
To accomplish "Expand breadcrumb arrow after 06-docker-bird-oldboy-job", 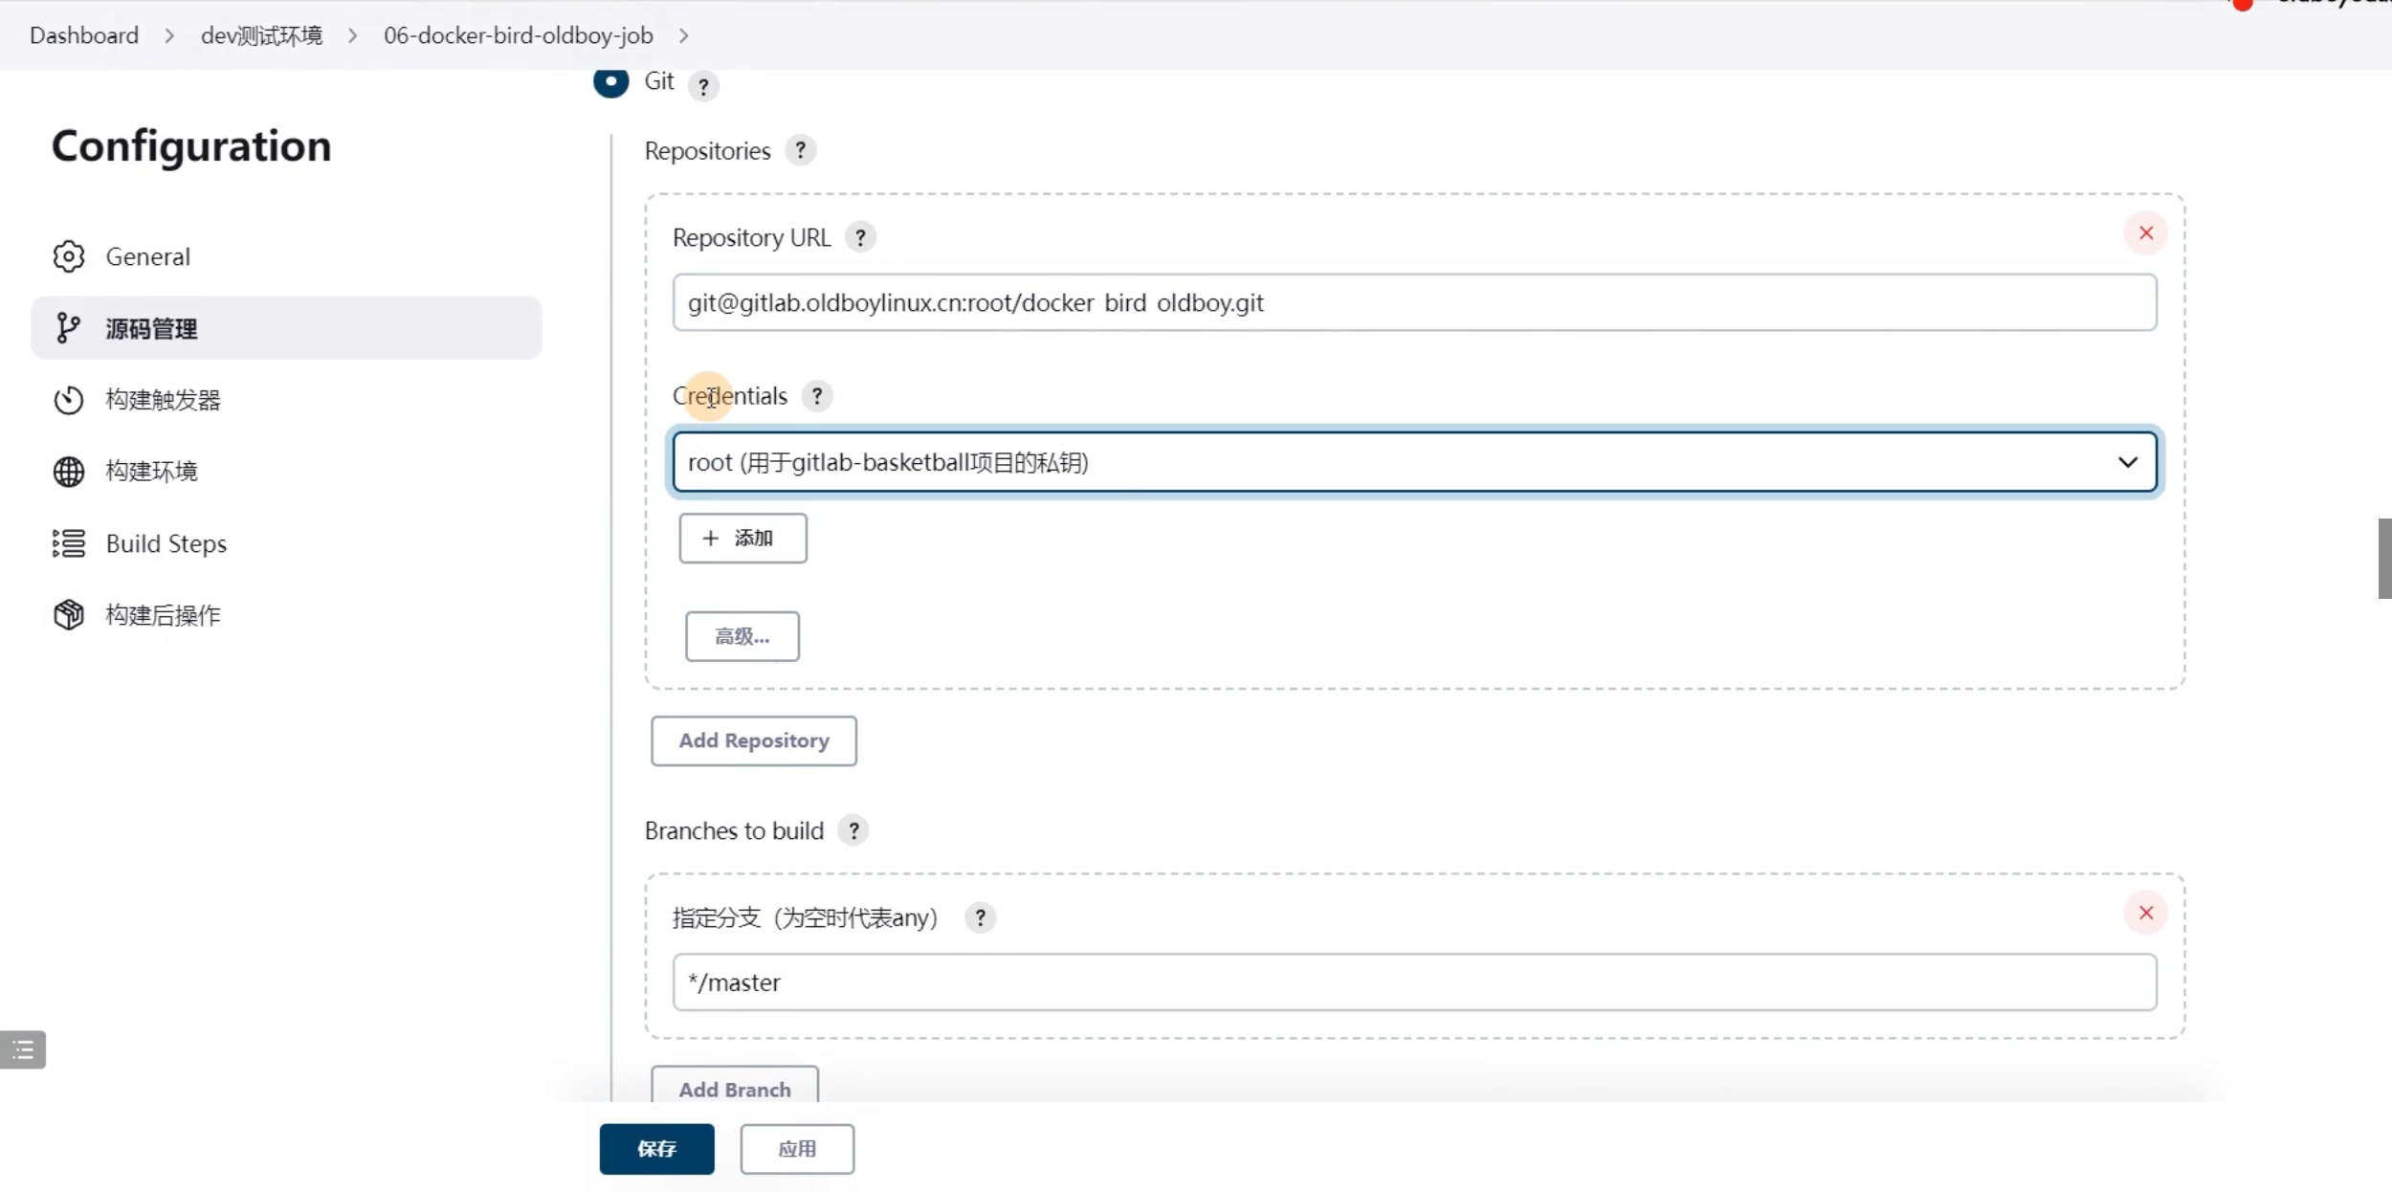I will point(683,35).
